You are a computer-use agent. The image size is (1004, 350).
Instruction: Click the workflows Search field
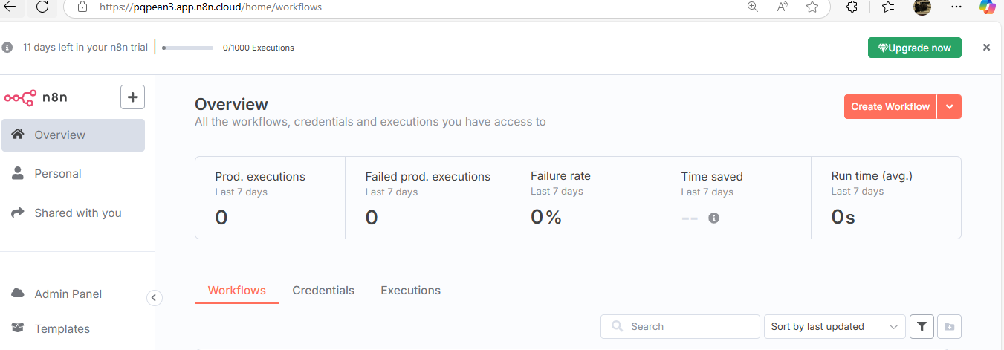(680, 326)
